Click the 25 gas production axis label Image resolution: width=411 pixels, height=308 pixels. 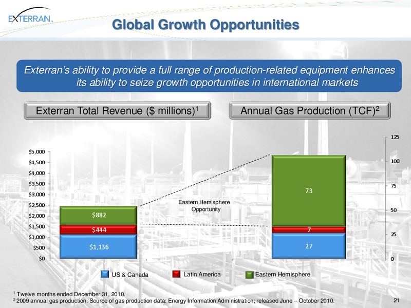394,235
